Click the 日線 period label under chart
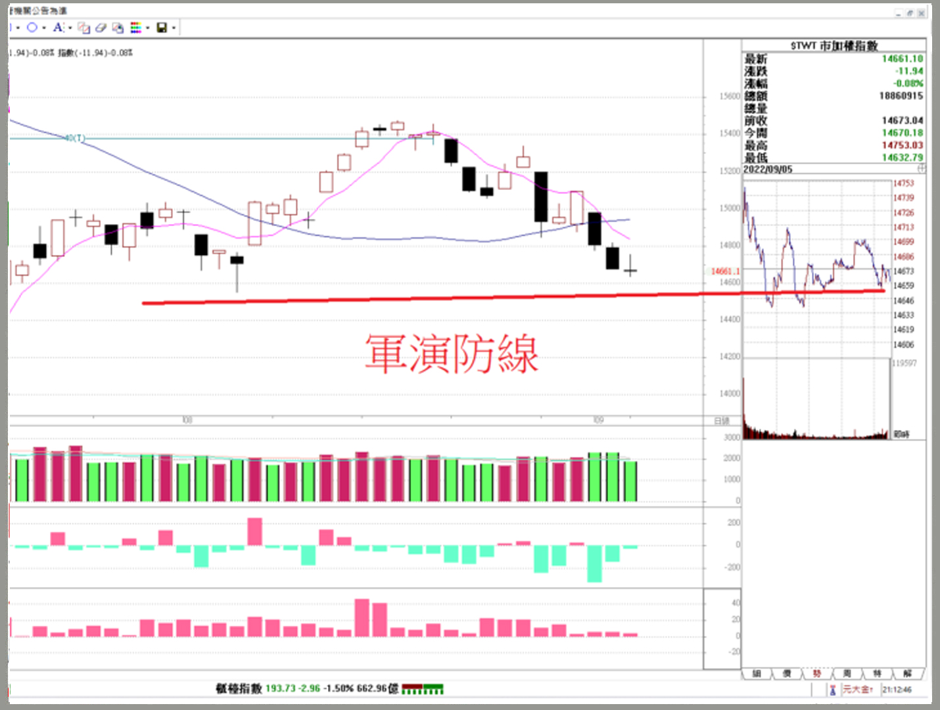Viewport: 940px width, 710px height. click(x=722, y=421)
